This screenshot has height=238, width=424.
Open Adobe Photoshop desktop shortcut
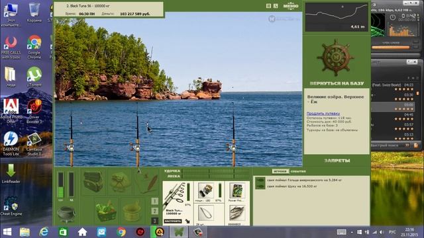(x=11, y=111)
